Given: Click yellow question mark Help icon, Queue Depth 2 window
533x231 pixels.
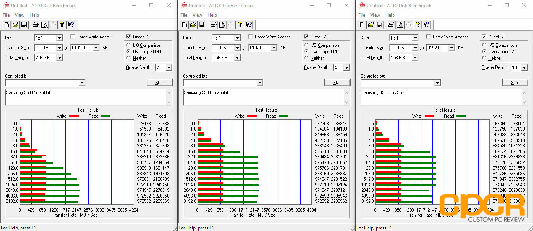Looking at the screenshot, I should coord(62,25).
